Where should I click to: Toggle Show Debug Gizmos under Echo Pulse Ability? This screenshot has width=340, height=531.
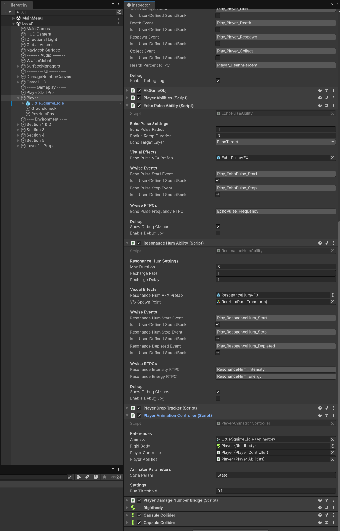tap(218, 227)
